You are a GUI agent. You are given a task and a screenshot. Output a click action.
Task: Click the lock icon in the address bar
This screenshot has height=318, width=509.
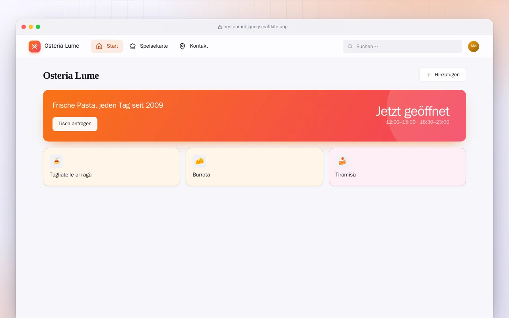coord(220,27)
